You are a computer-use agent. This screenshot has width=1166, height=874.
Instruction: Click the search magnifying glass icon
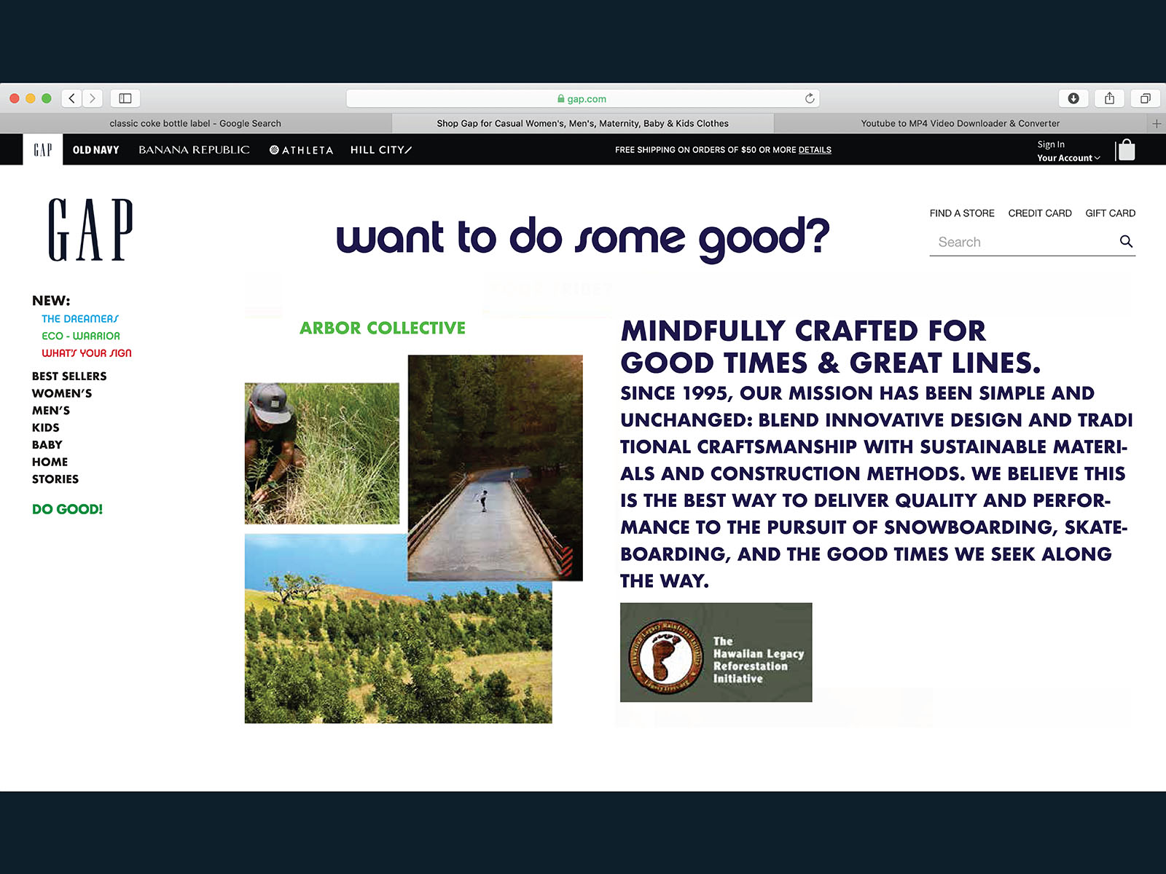1126,242
